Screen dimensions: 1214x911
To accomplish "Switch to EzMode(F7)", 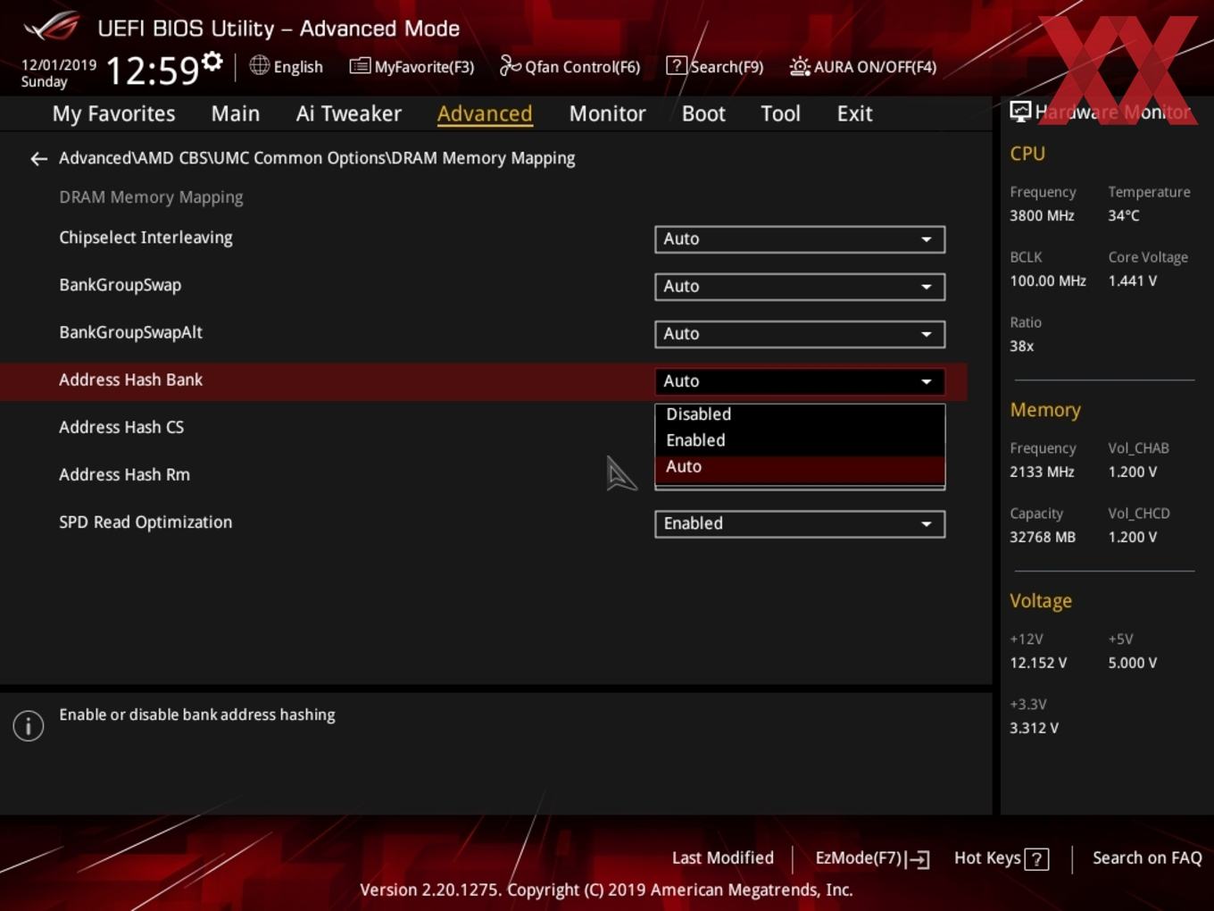I will (872, 858).
